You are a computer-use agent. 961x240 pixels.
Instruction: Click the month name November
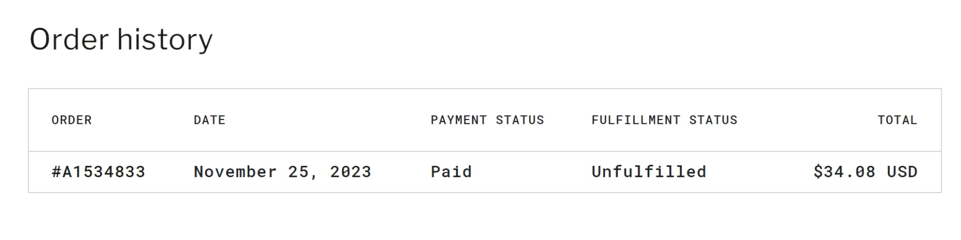(x=235, y=172)
